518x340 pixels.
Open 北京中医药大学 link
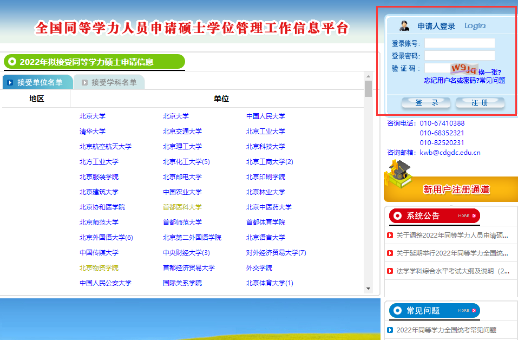pyautogui.click(x=269, y=207)
